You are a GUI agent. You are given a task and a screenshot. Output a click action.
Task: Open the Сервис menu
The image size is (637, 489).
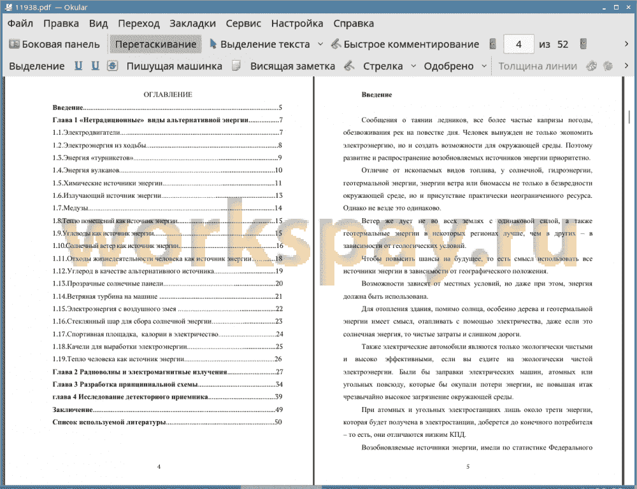click(x=243, y=24)
